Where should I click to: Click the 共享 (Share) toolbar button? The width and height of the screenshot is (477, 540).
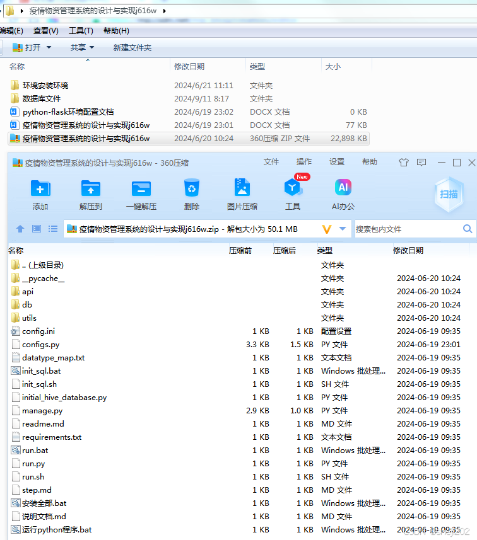(x=78, y=47)
